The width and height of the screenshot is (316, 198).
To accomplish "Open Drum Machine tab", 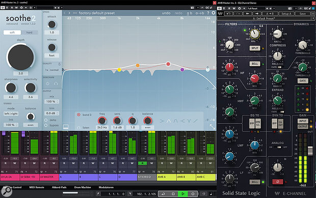I will pyautogui.click(x=83, y=187).
